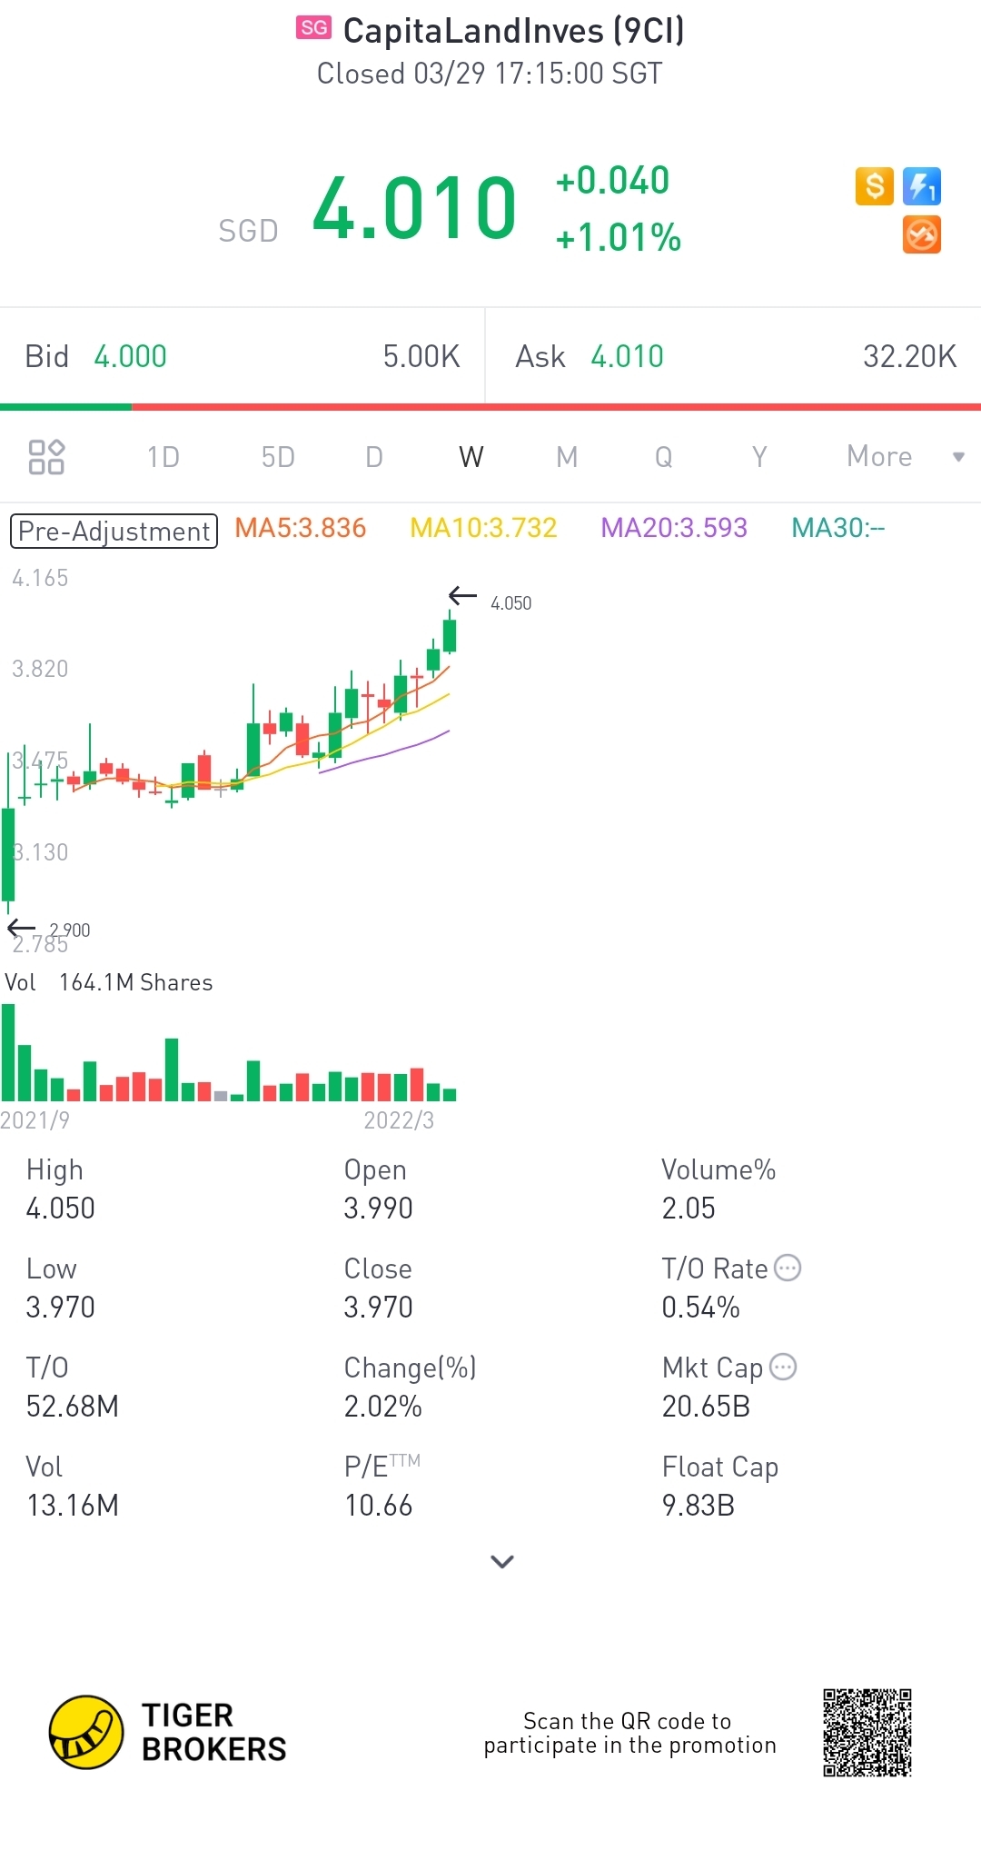Switch to the 1D chart tab
Image resolution: width=981 pixels, height=1870 pixels.
coord(163,456)
